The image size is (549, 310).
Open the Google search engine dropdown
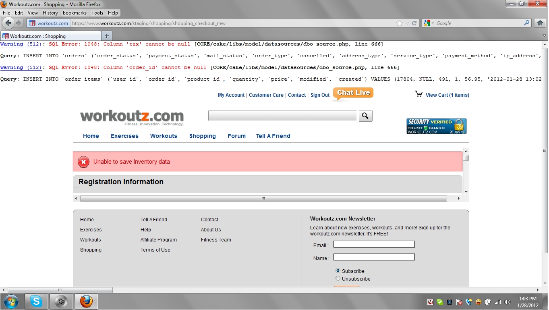click(429, 23)
